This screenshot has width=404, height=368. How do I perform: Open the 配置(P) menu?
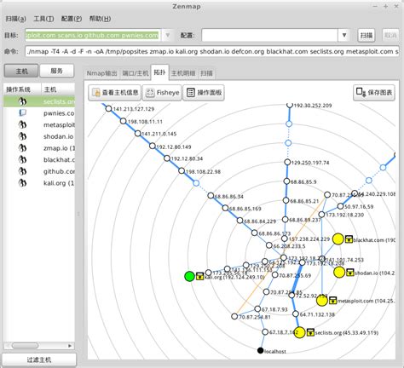pos(72,19)
